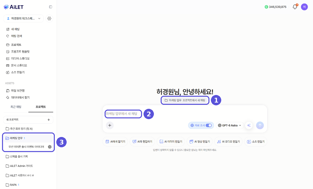Click 새 프로젝트 row label
Screen dimensions: 313x189
tap(12, 120)
